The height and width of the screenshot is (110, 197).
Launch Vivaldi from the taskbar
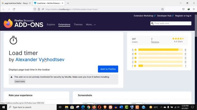pos(111,107)
